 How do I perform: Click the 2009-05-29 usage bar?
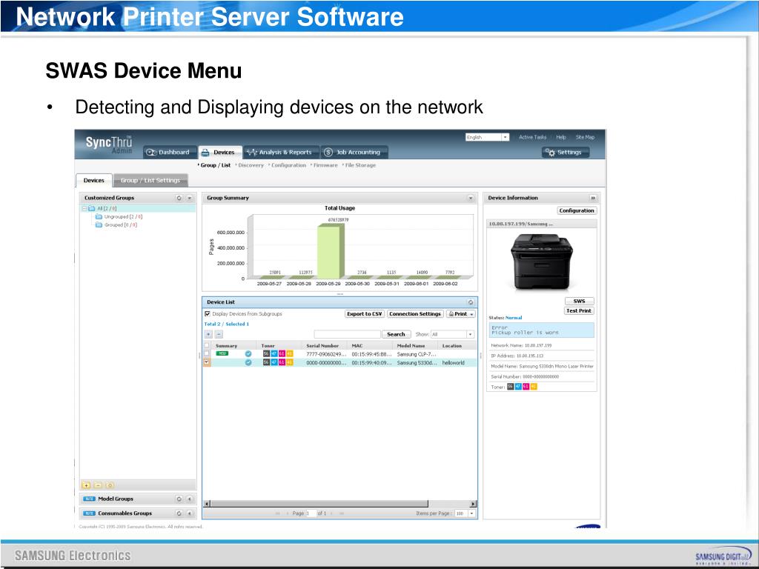(x=330, y=252)
